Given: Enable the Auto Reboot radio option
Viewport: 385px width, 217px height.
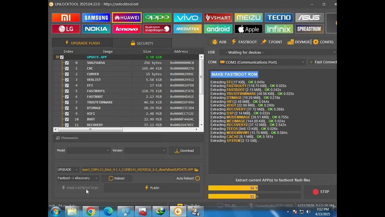Looking at the screenshot, I should tap(198, 178).
